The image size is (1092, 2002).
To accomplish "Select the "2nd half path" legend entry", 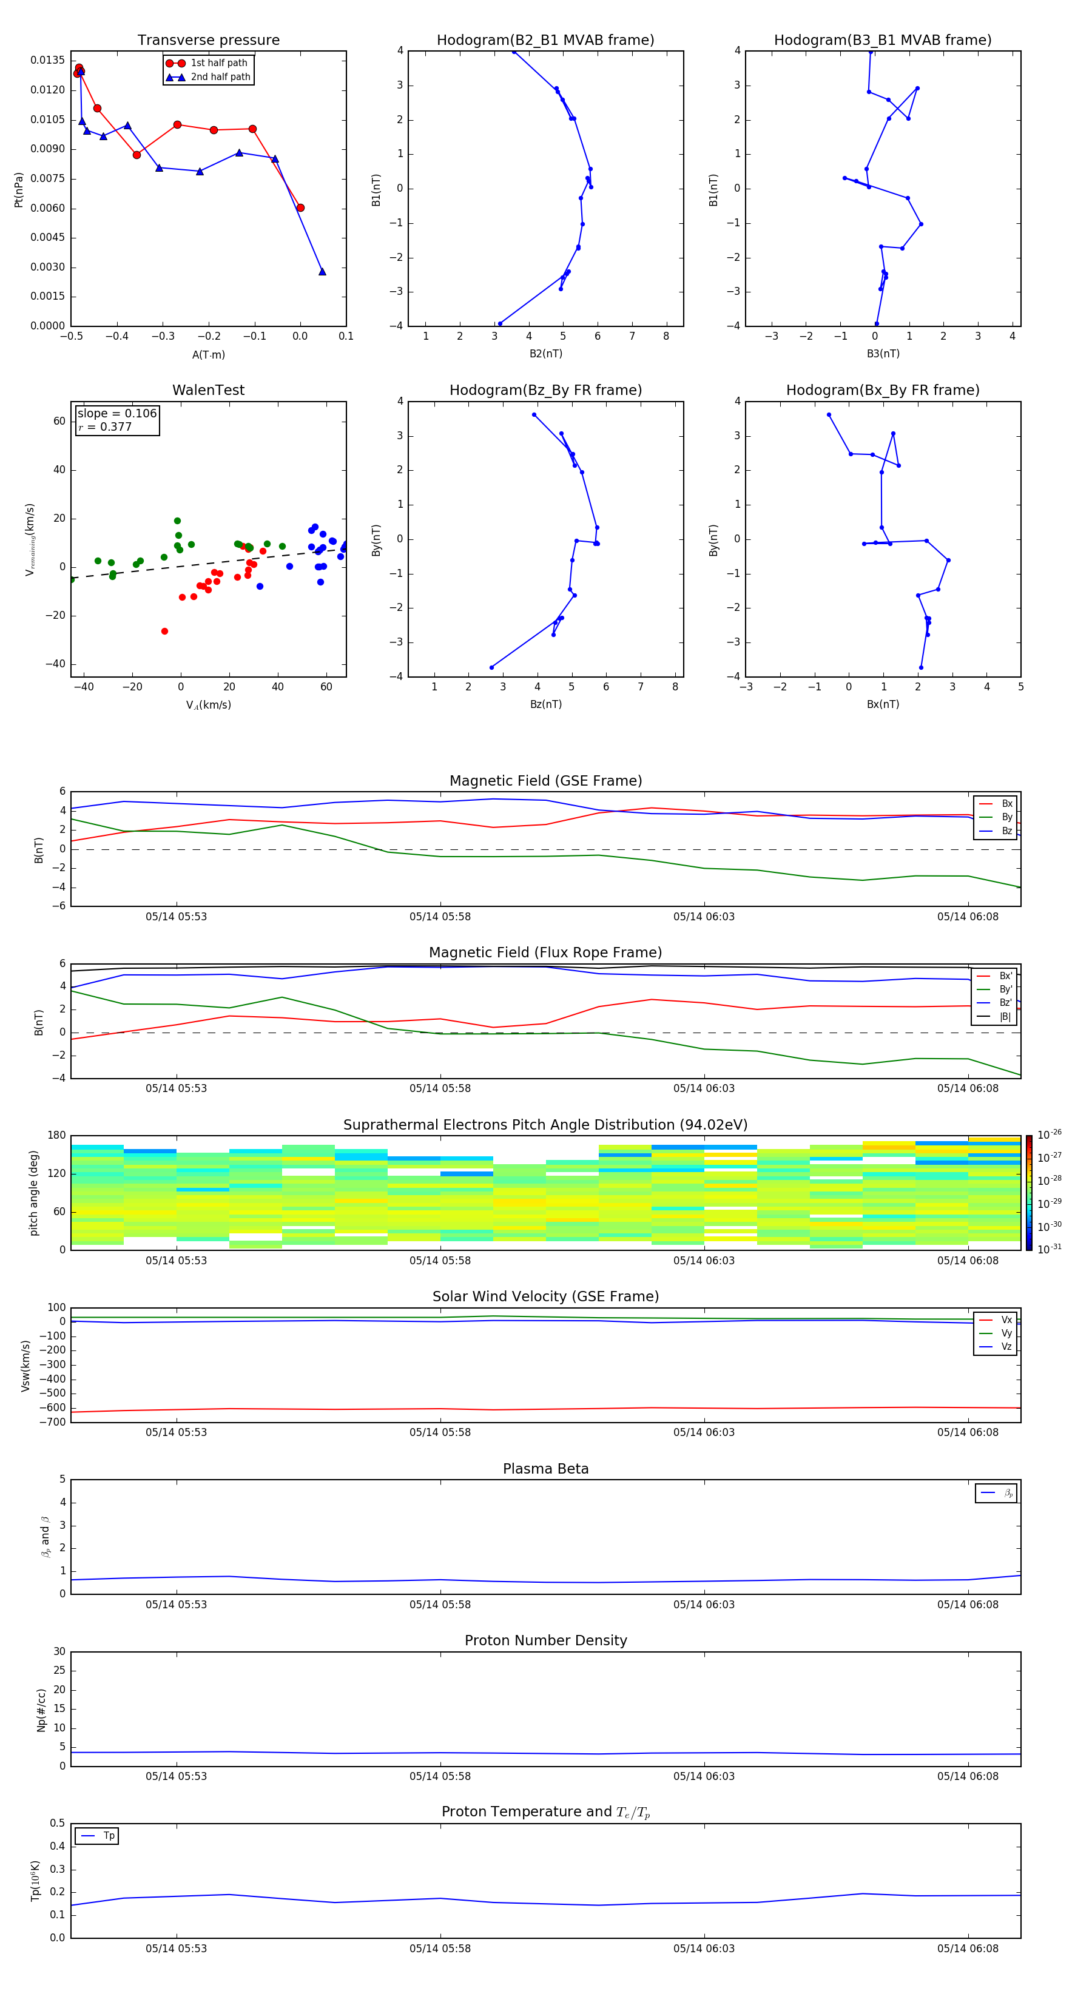I will [x=207, y=77].
